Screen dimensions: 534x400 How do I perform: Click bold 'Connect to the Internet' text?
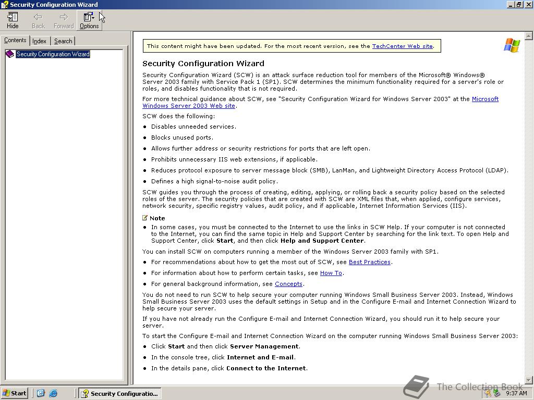point(266,368)
